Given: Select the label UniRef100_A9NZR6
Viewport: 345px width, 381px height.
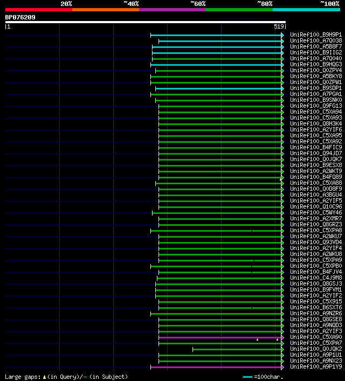Looking at the screenshot, I should 316,314.
